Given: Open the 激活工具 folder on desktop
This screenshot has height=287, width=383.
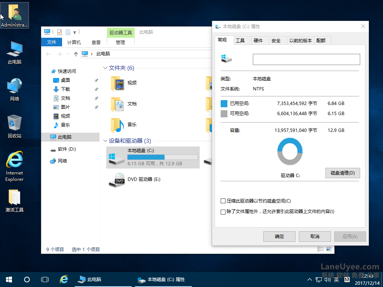Looking at the screenshot, I should click(x=15, y=201).
